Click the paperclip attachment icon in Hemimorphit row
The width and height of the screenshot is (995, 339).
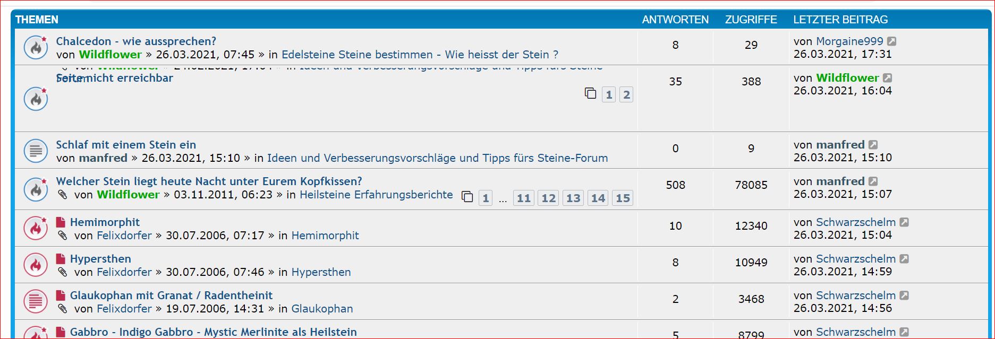coord(63,236)
